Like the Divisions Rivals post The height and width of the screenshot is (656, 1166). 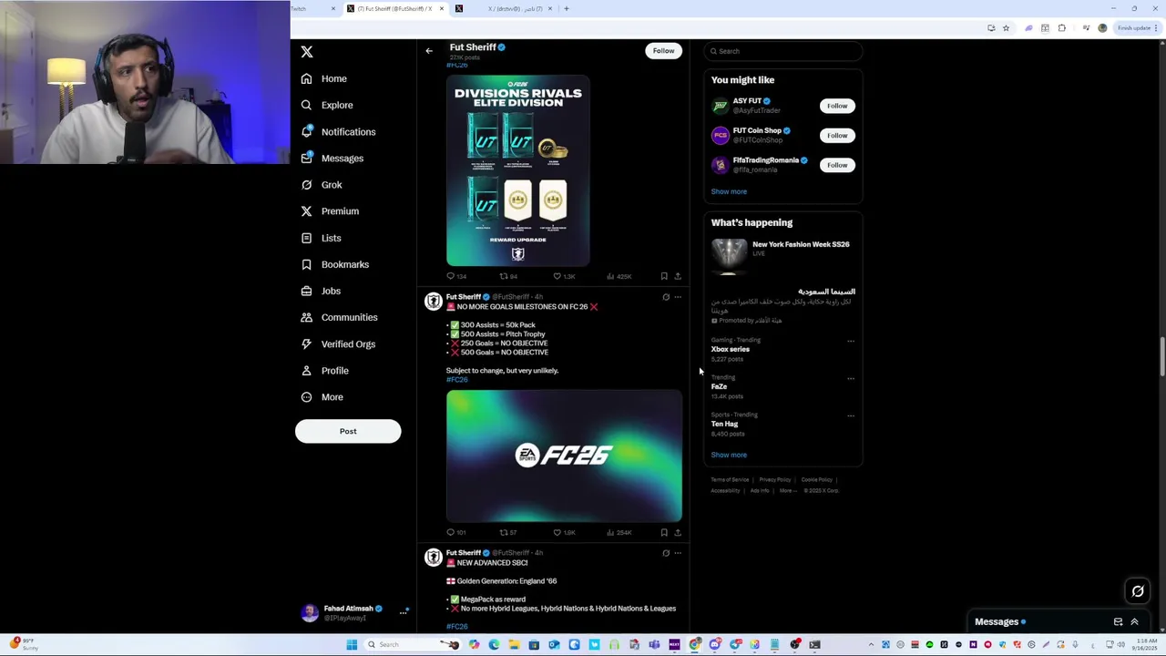tap(564, 276)
